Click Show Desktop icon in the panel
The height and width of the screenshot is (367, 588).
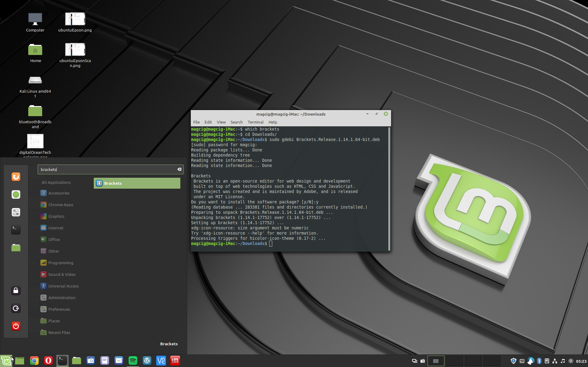point(20,361)
